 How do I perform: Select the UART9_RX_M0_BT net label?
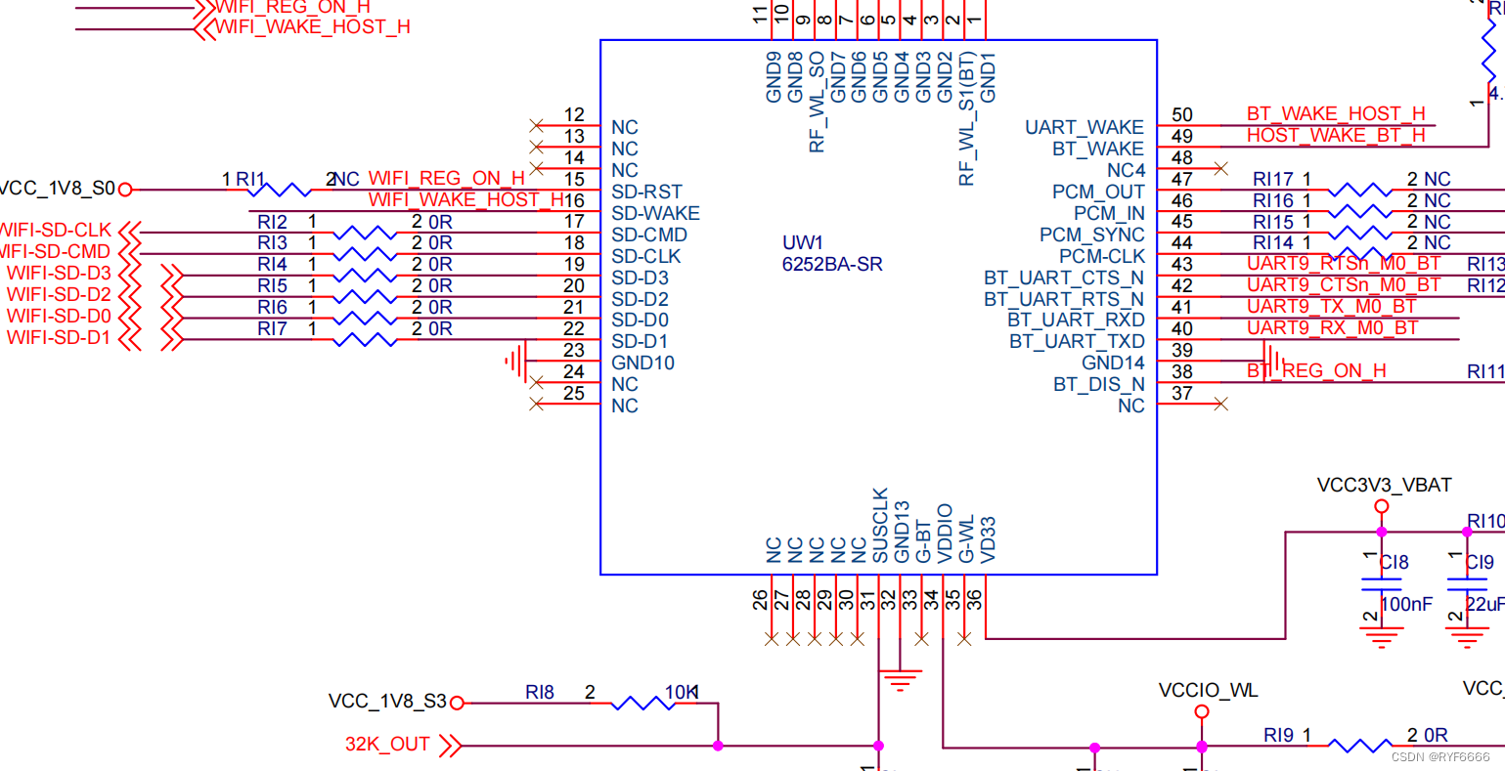coord(1332,328)
